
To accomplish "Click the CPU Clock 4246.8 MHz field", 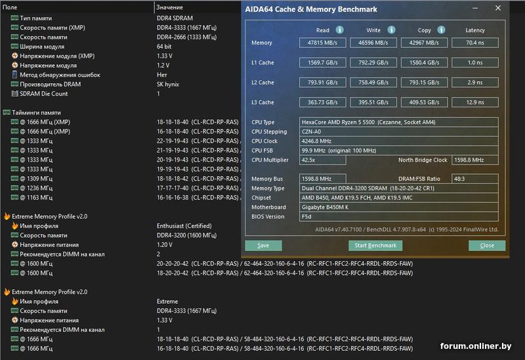I will pyautogui.click(x=398, y=141).
